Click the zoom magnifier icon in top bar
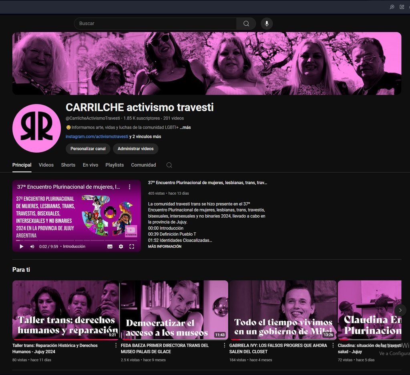 pos(392,7)
